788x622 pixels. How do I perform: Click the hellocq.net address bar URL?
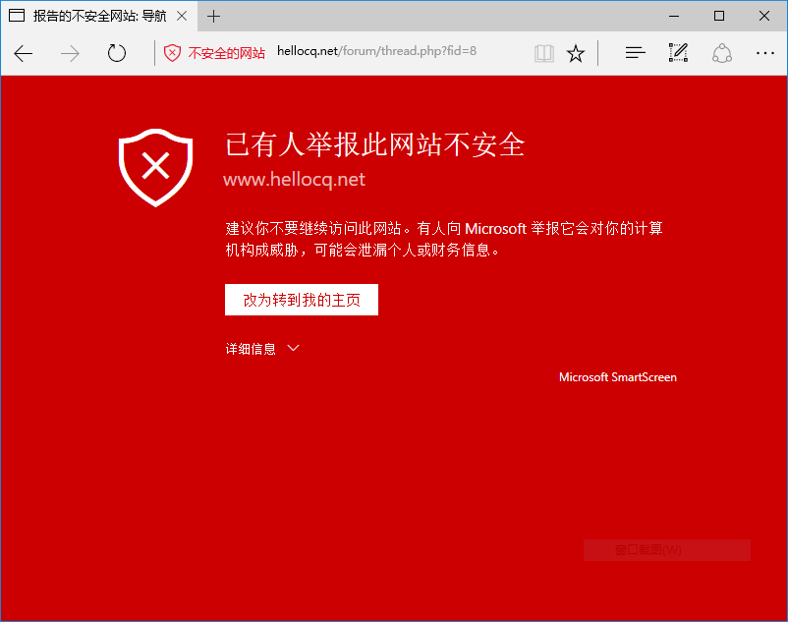coord(377,51)
